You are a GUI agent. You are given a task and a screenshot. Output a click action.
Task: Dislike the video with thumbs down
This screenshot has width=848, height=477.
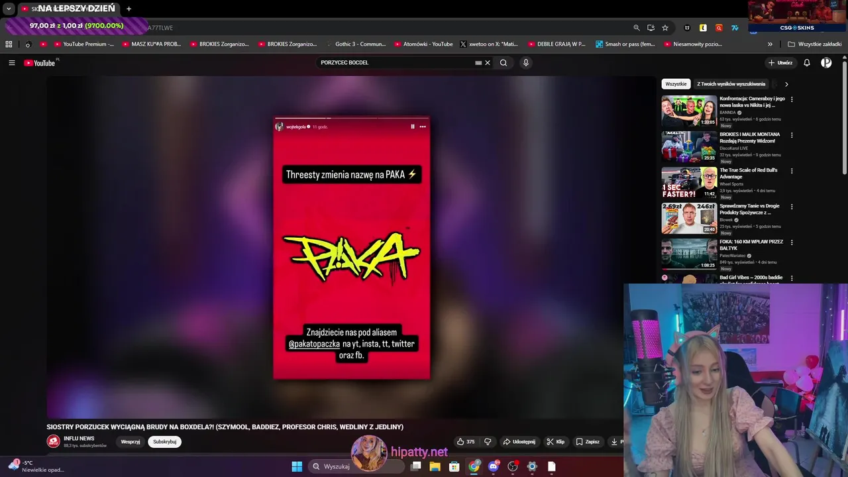488,442
